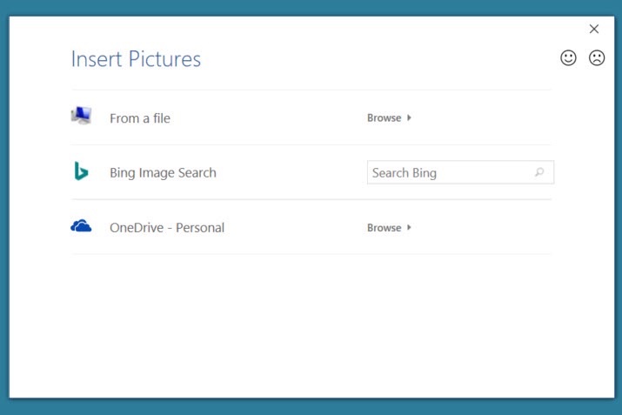Expand the arrow next to OneDrive Browse
This screenshot has width=622, height=415.
[x=410, y=228]
